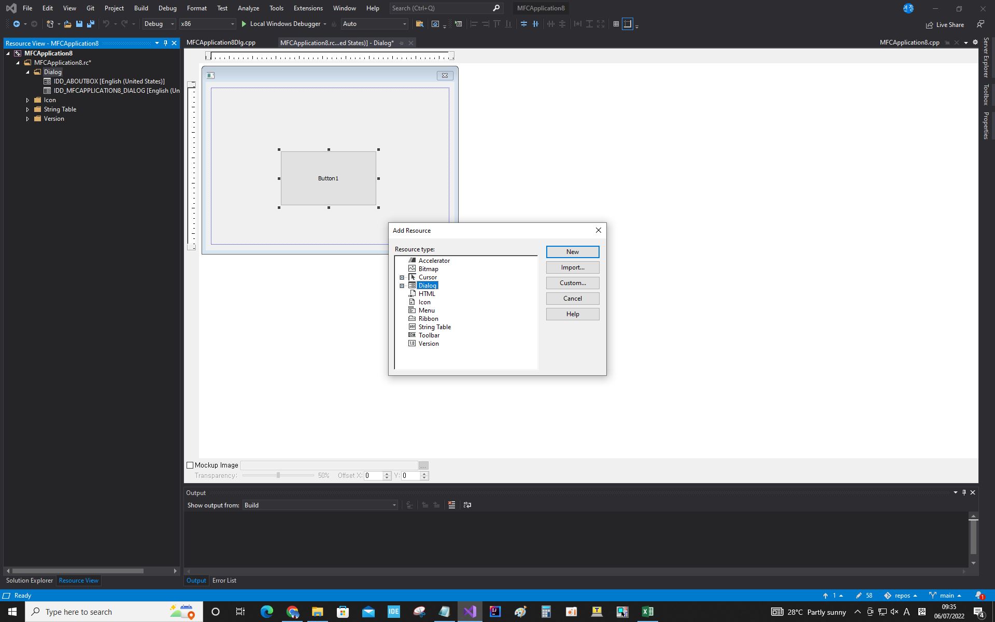The height and width of the screenshot is (622, 995).
Task: Switch to the Error List tab
Action: pos(224,581)
